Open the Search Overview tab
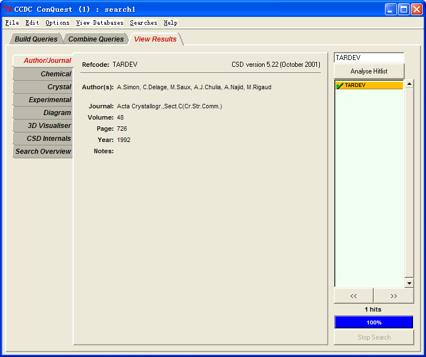The image size is (426, 357). point(43,152)
